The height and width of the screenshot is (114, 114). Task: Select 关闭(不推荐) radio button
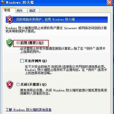tap(18, 85)
